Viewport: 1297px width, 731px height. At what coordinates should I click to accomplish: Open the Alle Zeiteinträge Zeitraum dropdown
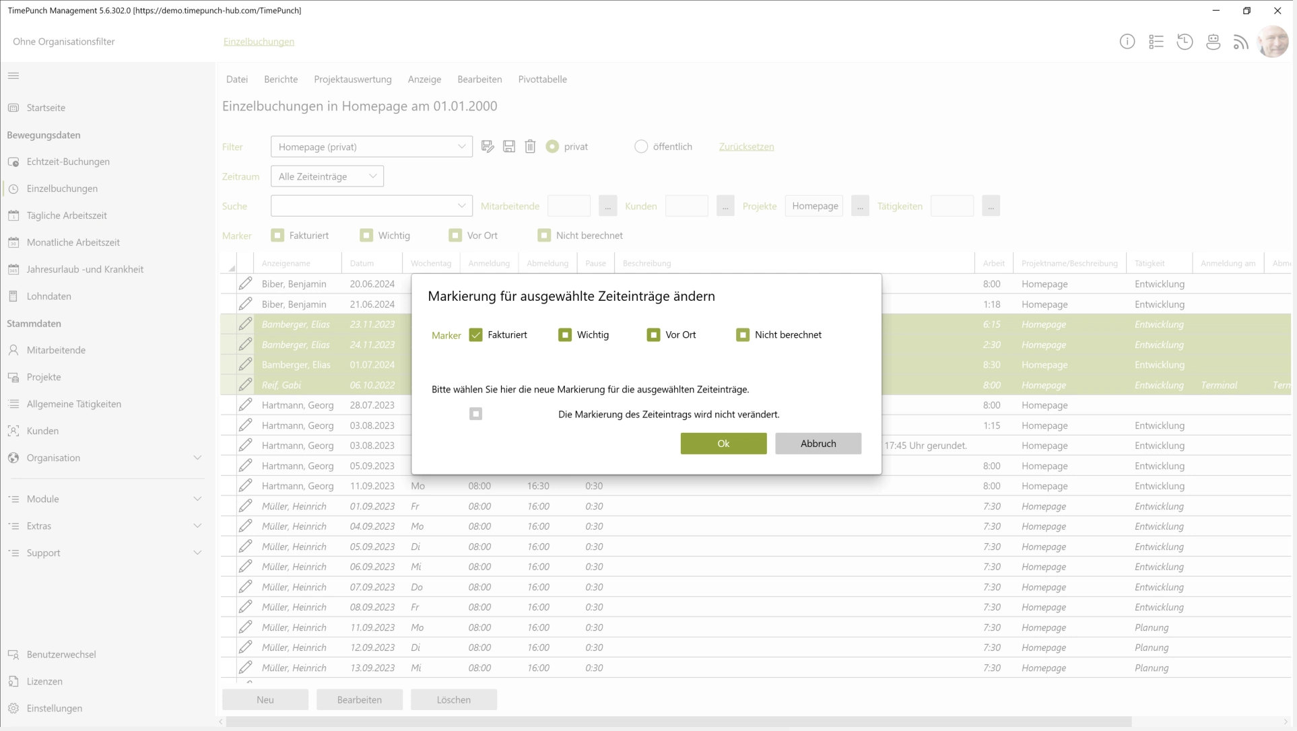point(327,176)
